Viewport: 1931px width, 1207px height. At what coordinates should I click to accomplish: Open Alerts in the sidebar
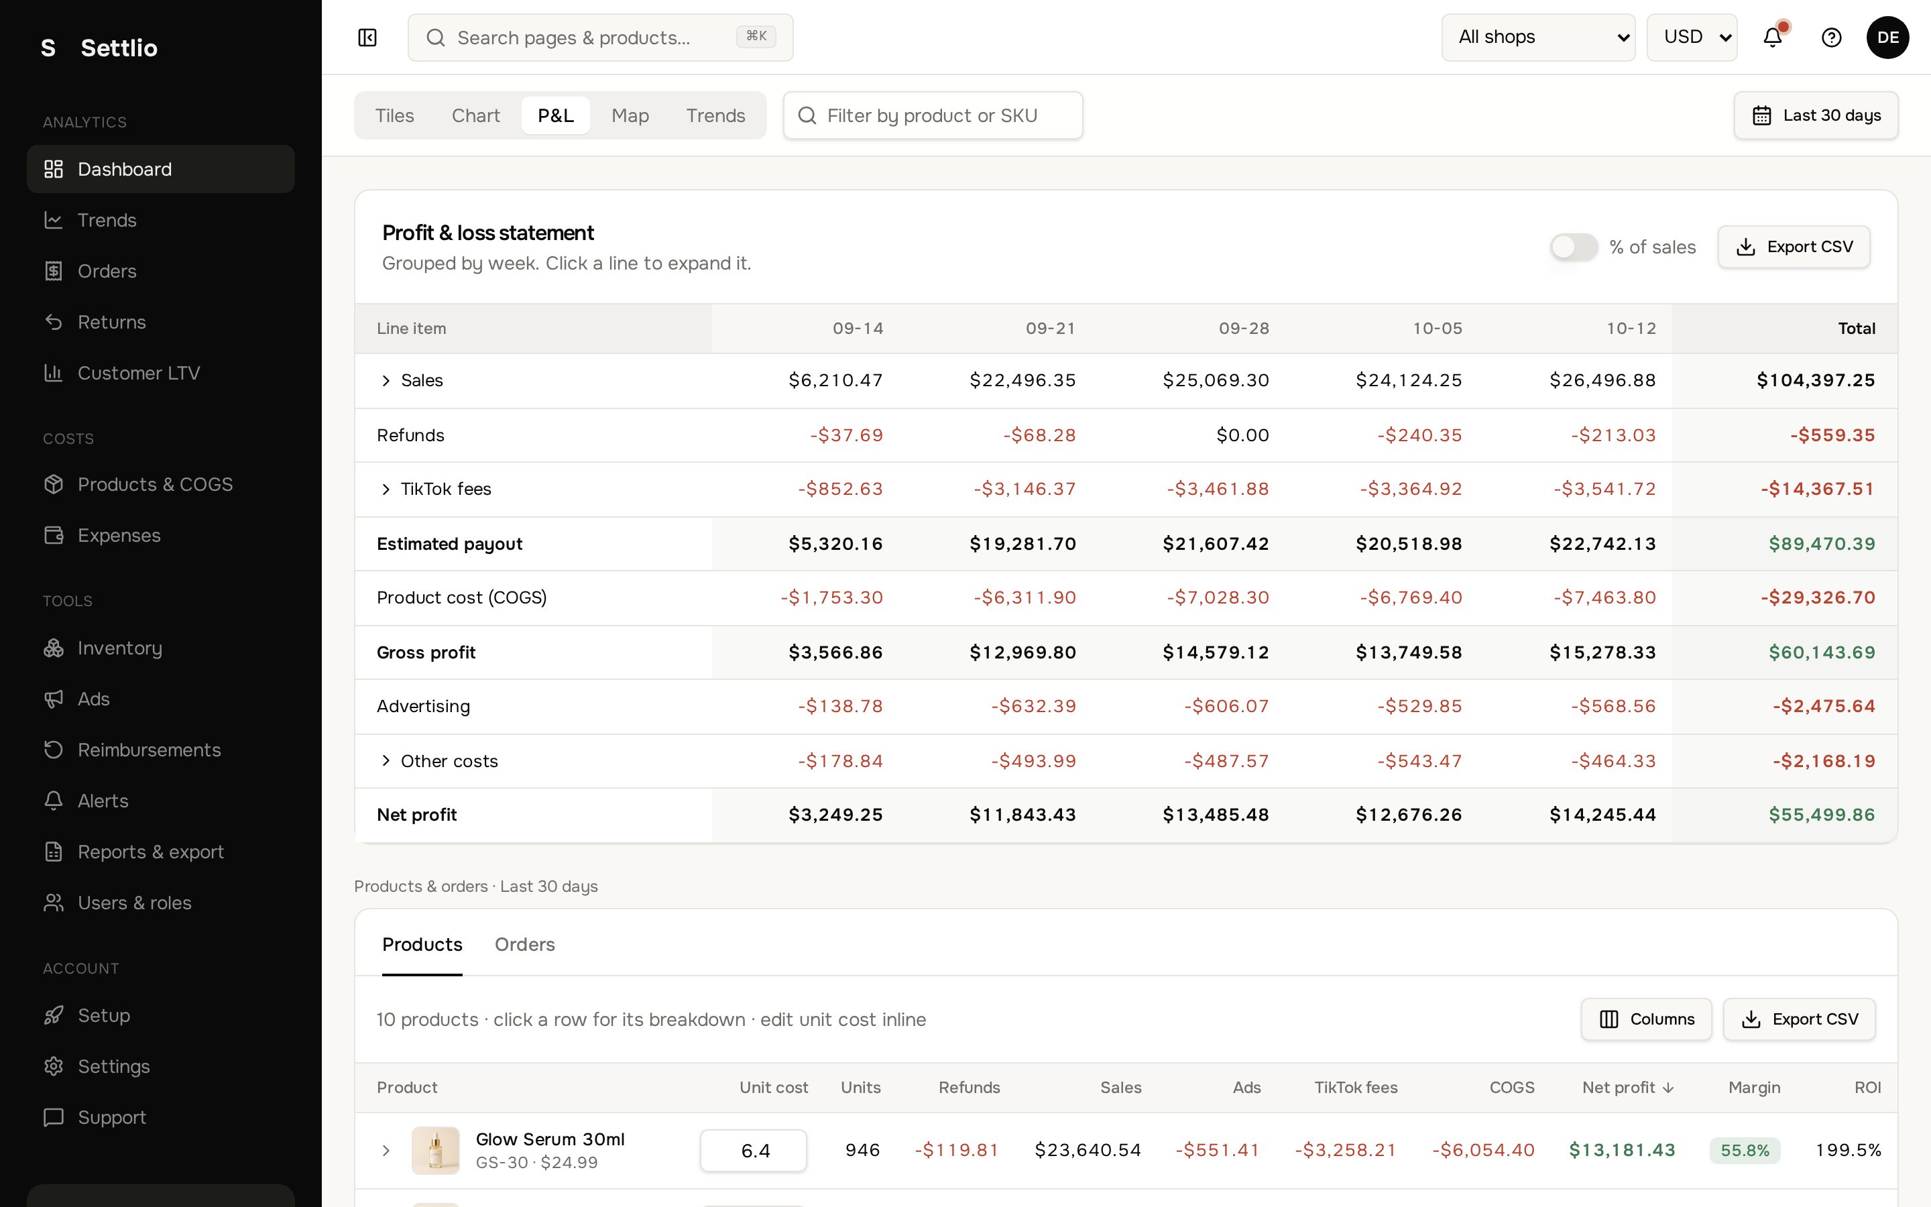pos(160,801)
